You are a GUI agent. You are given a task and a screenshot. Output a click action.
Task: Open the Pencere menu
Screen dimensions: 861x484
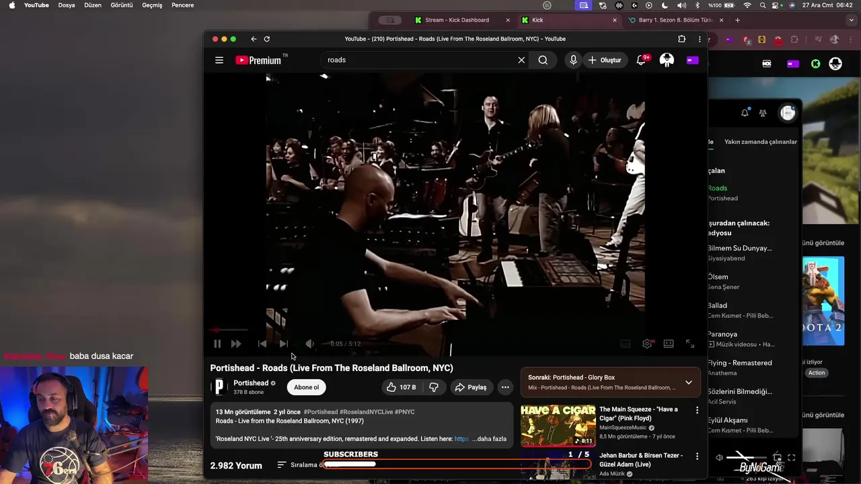183,5
